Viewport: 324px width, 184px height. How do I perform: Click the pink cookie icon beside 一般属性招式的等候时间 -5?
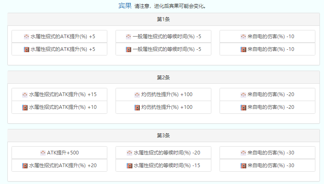point(128,37)
